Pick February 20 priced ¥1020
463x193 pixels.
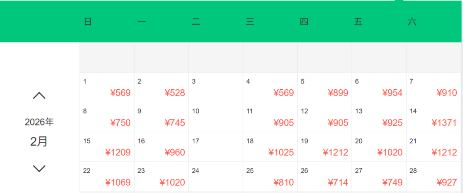pyautogui.click(x=379, y=147)
